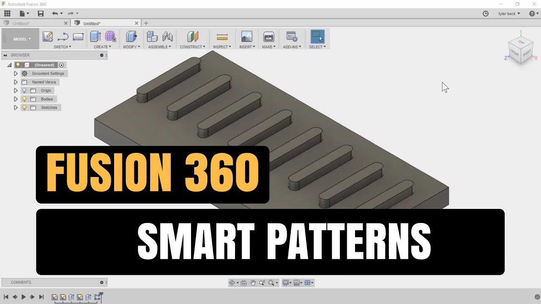Add a new design tab
The height and width of the screenshot is (304, 541).
point(146,23)
